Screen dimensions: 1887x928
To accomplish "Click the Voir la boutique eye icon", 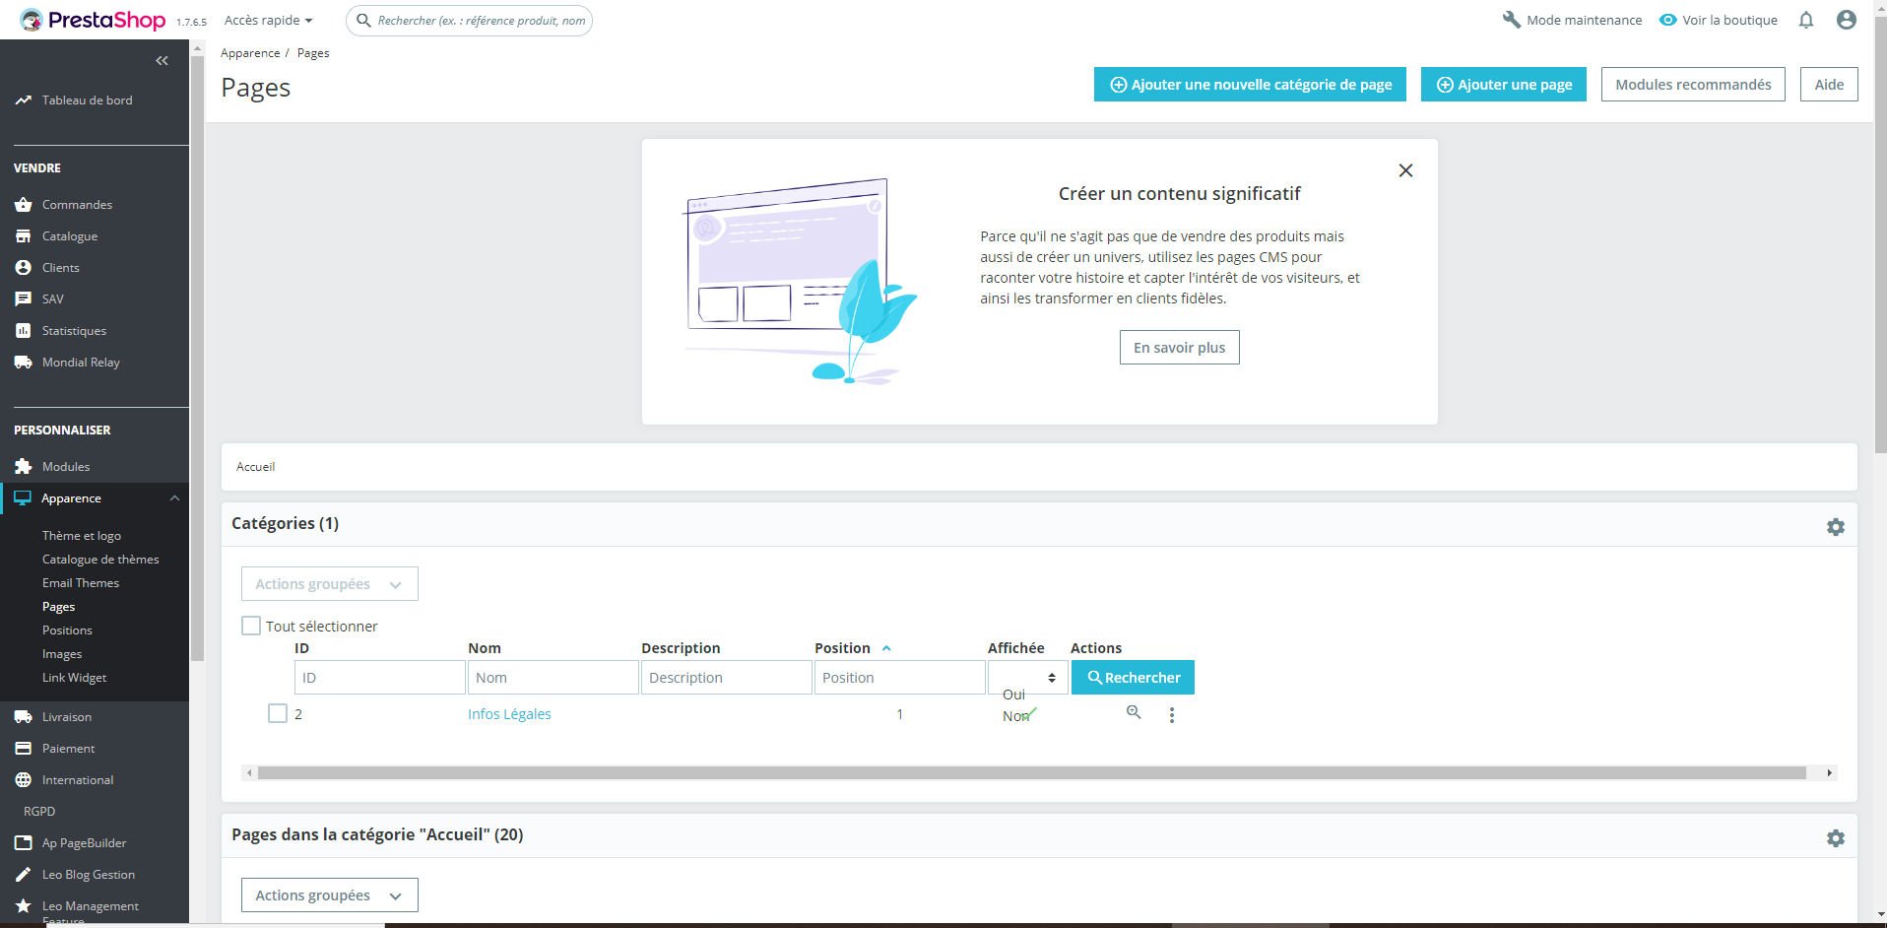I will (x=1667, y=20).
